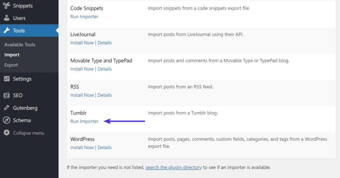Open the Available Tools submenu item
340x178 pixels.
pos(20,45)
